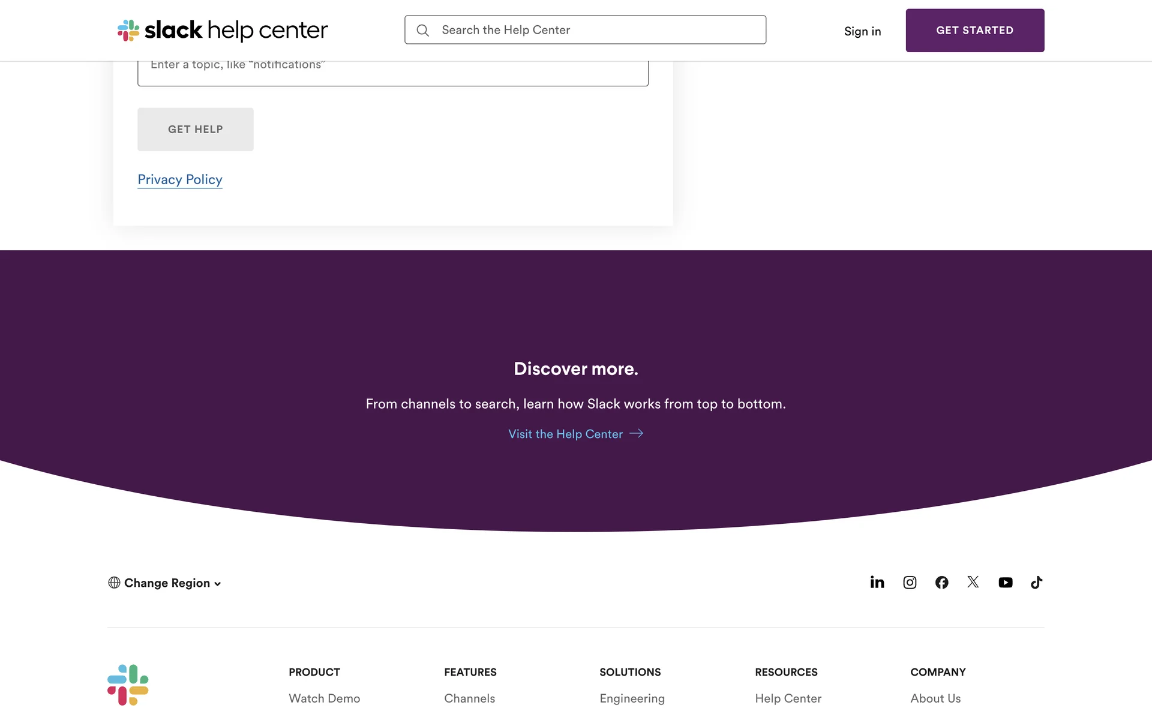Open Channels under Features
Viewport: 1152px width, 720px height.
coord(469,698)
